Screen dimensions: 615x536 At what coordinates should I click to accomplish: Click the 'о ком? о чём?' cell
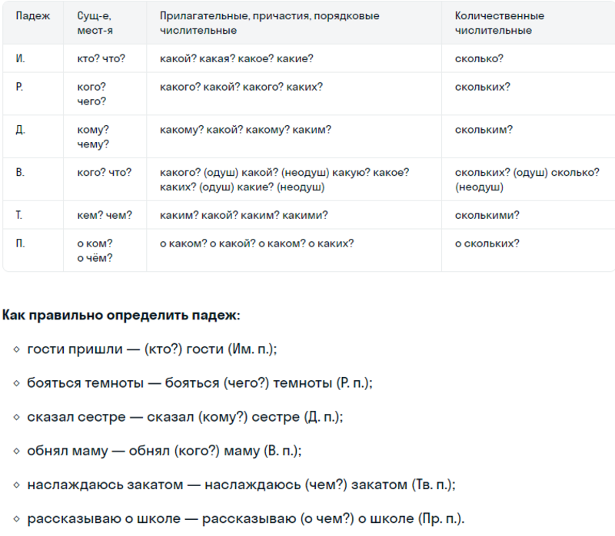point(105,250)
